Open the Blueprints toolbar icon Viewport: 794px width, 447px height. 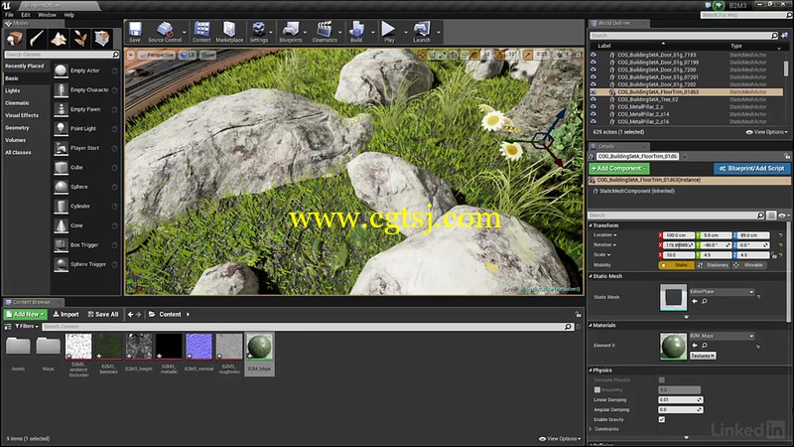point(291,32)
